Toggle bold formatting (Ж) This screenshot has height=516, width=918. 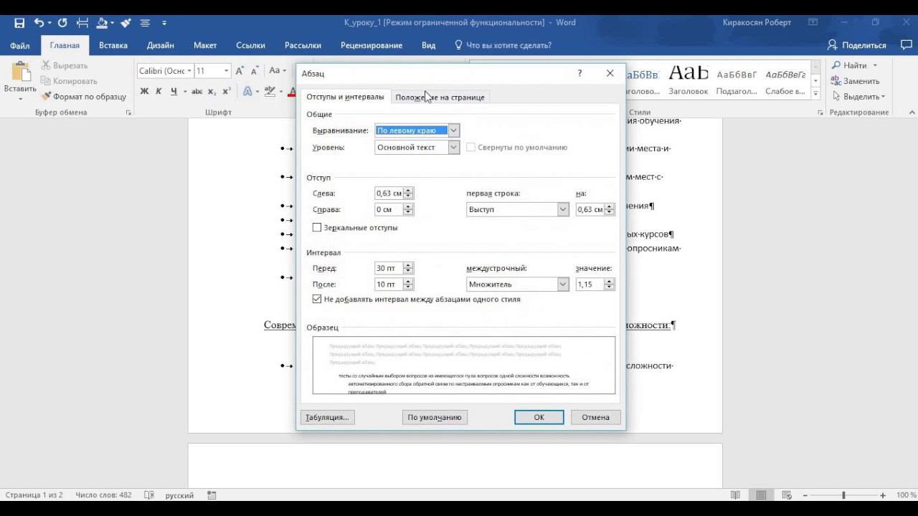(144, 91)
